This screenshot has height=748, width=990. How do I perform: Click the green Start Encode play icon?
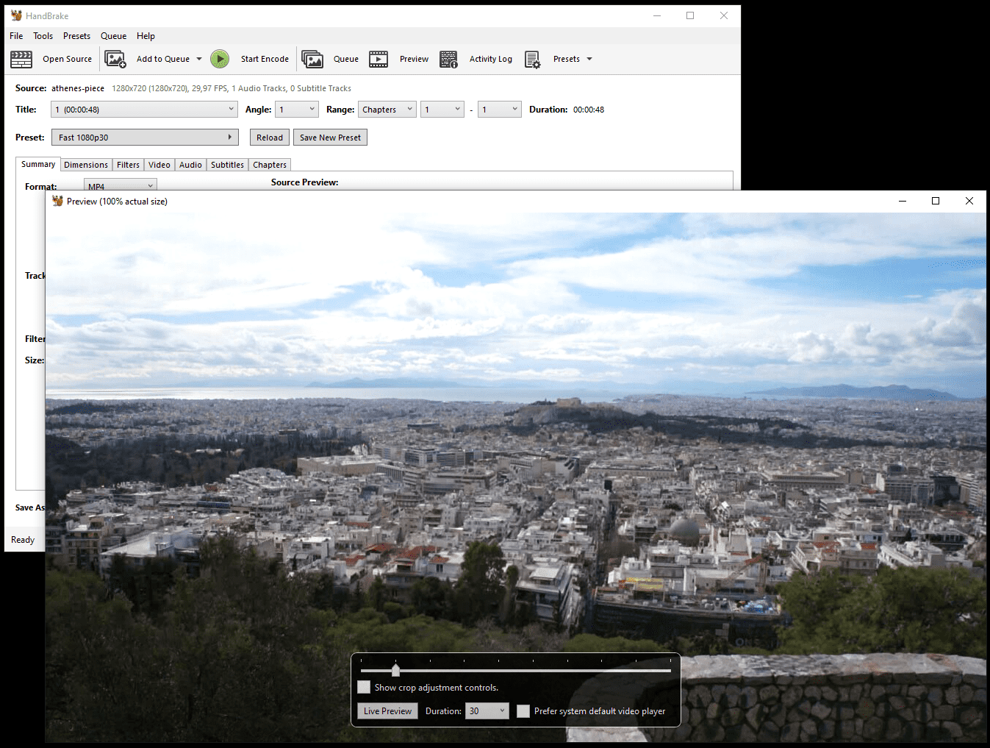[220, 59]
